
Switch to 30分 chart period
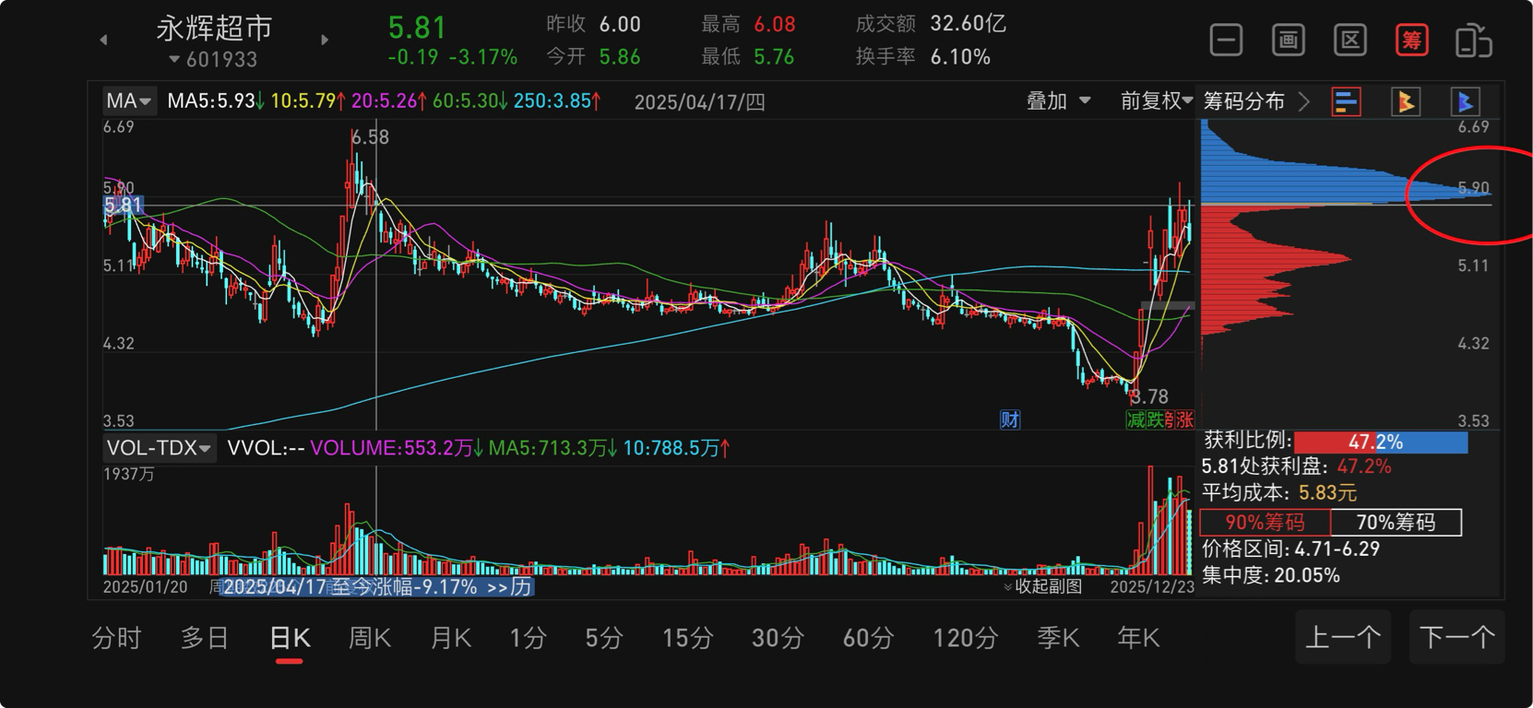tap(778, 638)
